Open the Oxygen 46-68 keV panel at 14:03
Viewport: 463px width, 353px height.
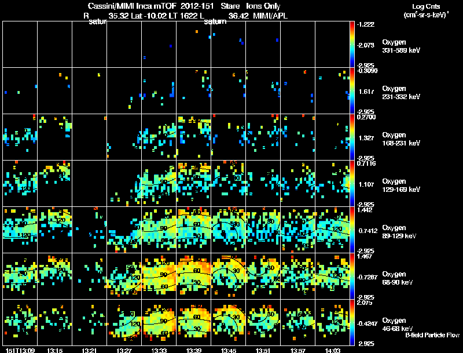(332, 322)
